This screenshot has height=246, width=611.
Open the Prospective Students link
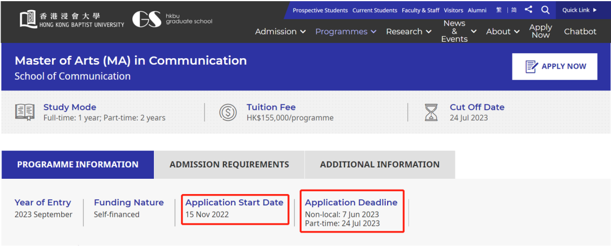click(320, 10)
